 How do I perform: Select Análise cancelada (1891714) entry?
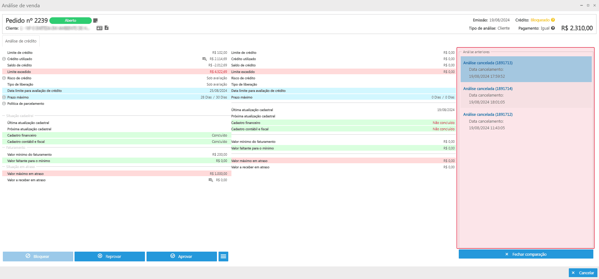click(x=488, y=89)
